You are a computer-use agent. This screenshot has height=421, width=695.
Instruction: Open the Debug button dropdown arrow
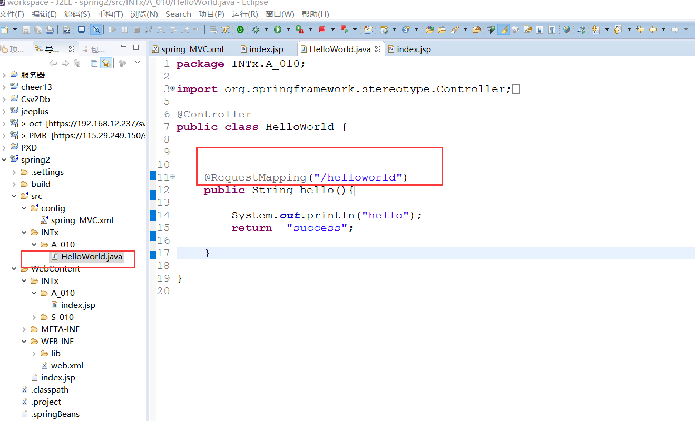click(266, 29)
